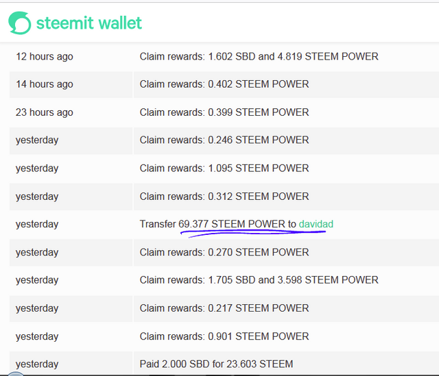Select 'yesterday' beside the 0.246 STEEM POWER claim
Viewport: 439px width, 376px height.
click(37, 140)
